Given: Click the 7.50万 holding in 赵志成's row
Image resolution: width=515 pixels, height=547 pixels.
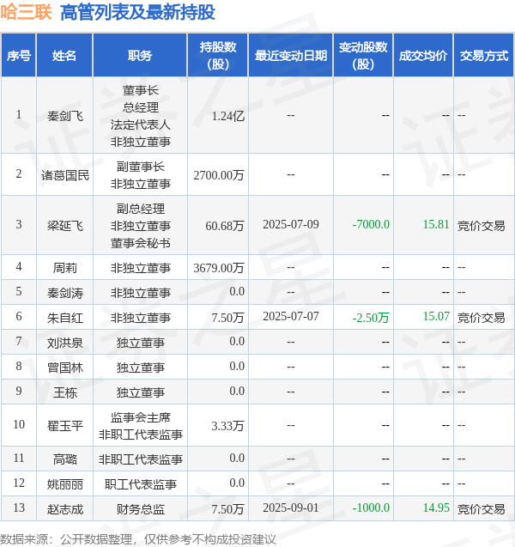Looking at the screenshot, I should coord(227,509).
